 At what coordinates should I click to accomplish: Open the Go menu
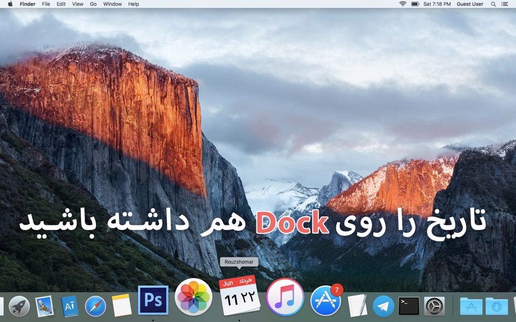click(93, 4)
